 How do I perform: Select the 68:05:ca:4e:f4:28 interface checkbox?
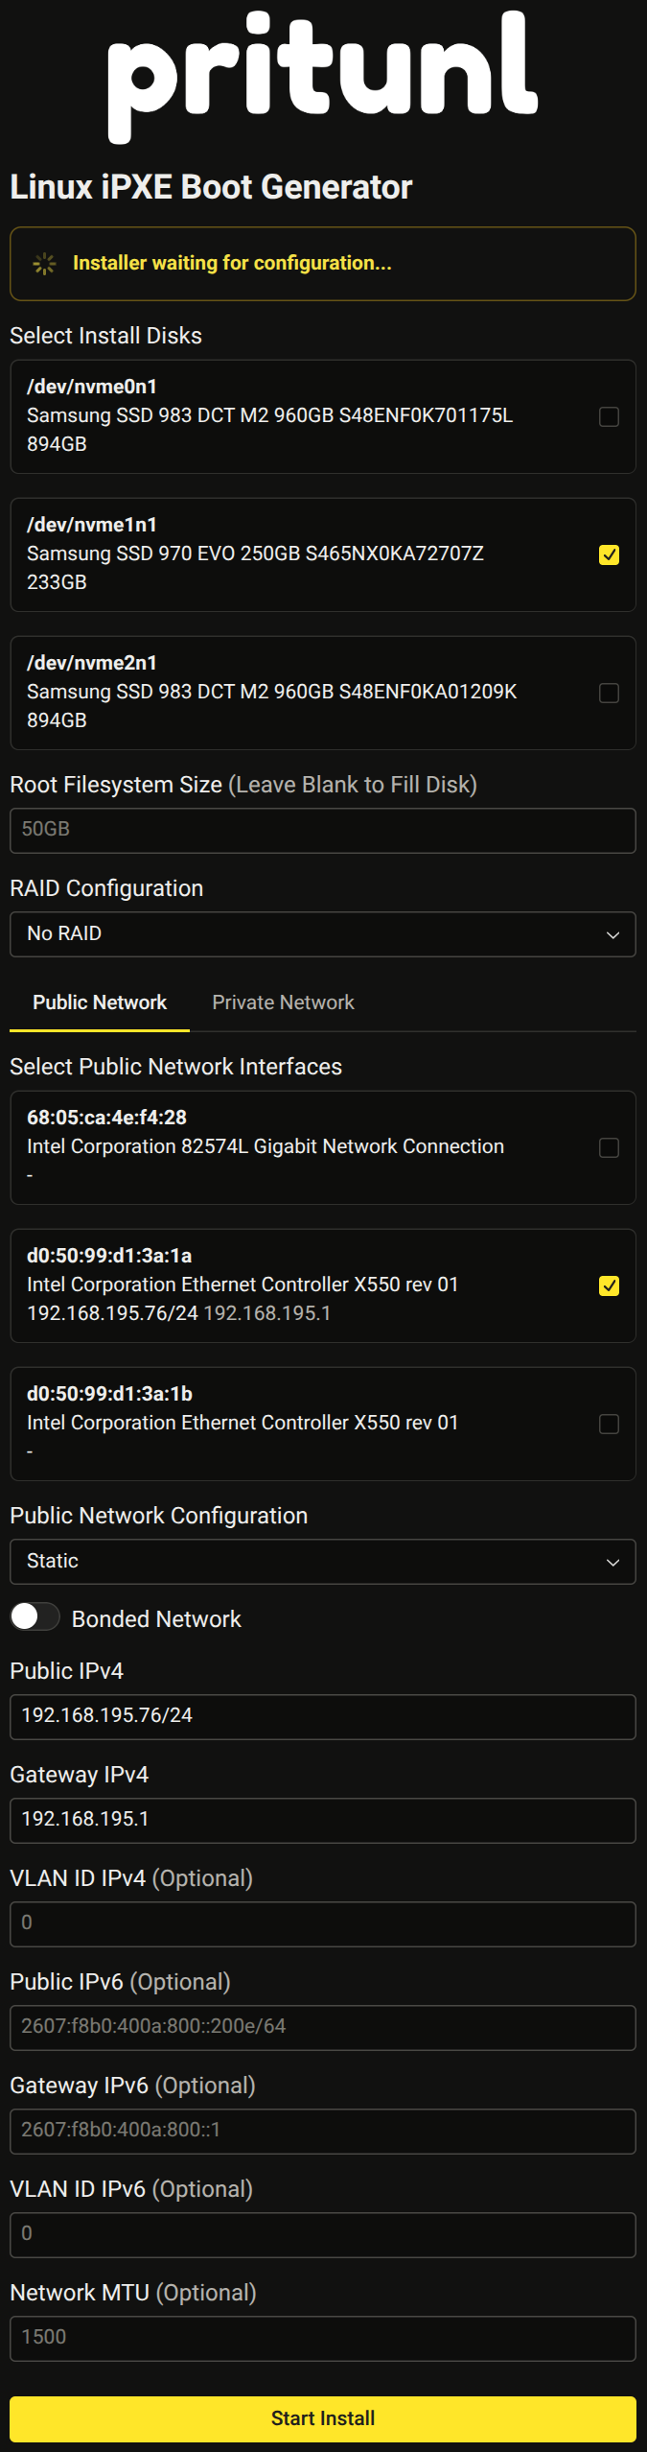coord(609,1147)
